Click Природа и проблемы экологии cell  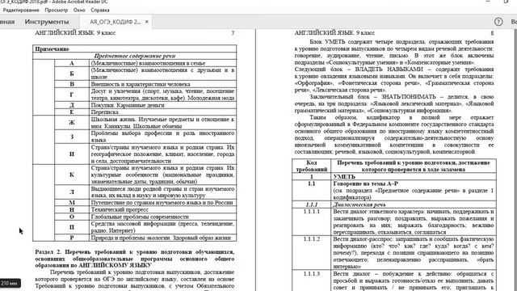coord(163,238)
